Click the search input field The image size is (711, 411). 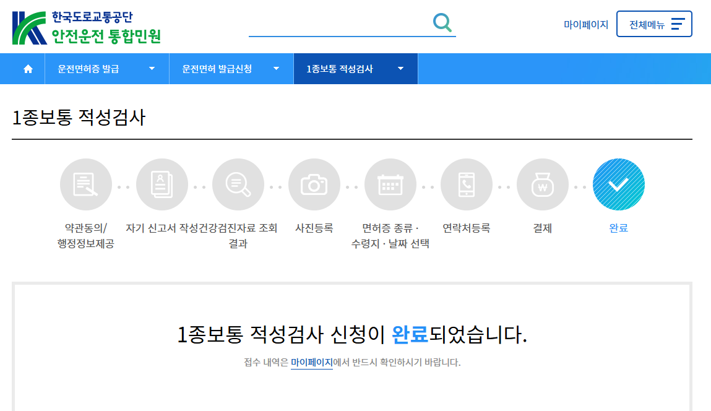coord(340,26)
